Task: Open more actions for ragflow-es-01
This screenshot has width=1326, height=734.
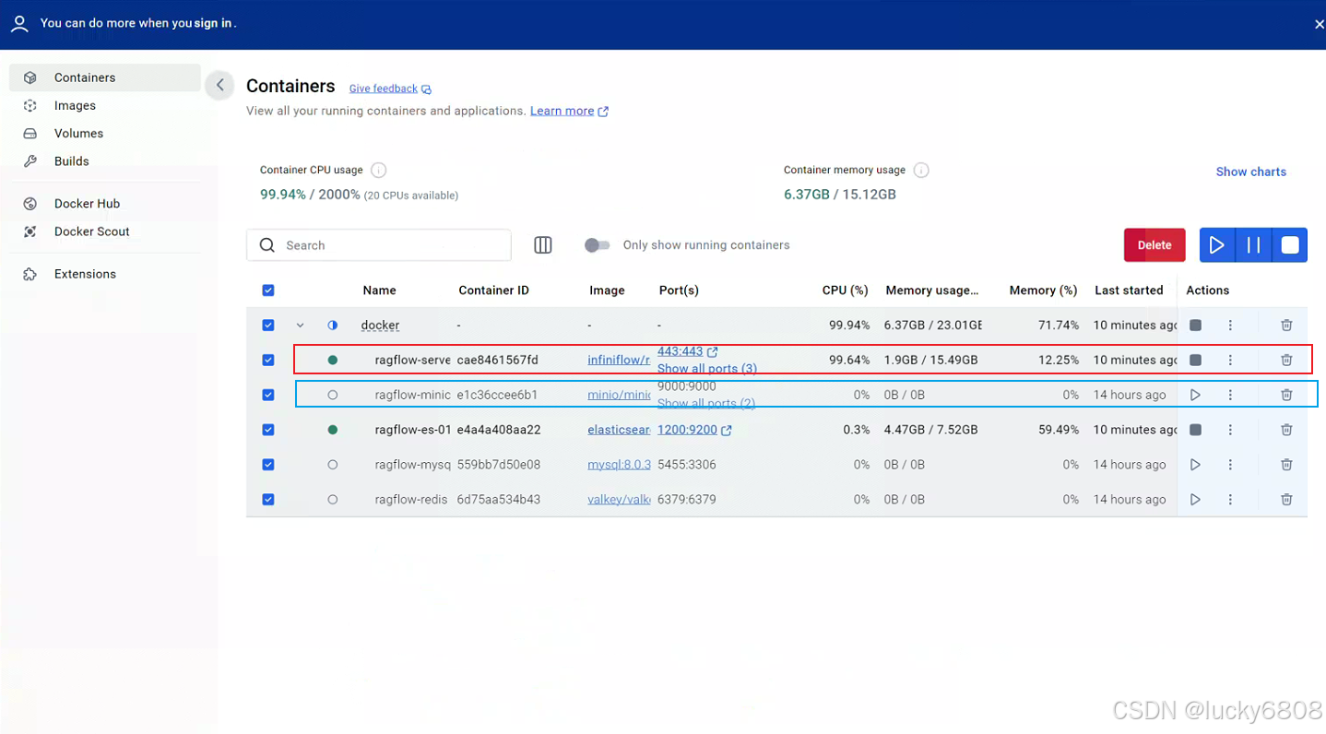Action: 1230,430
